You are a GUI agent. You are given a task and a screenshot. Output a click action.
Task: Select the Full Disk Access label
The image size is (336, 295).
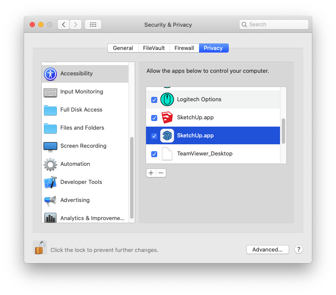(81, 109)
